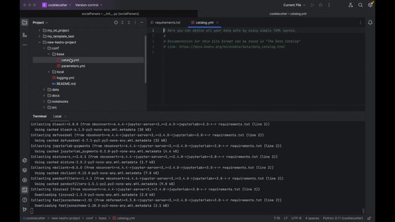Open the Project tool window icon
The height and width of the screenshot is (222, 395).
pyautogui.click(x=25, y=23)
